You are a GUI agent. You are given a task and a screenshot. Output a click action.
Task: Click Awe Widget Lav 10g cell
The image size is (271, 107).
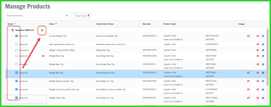(x=105, y=81)
